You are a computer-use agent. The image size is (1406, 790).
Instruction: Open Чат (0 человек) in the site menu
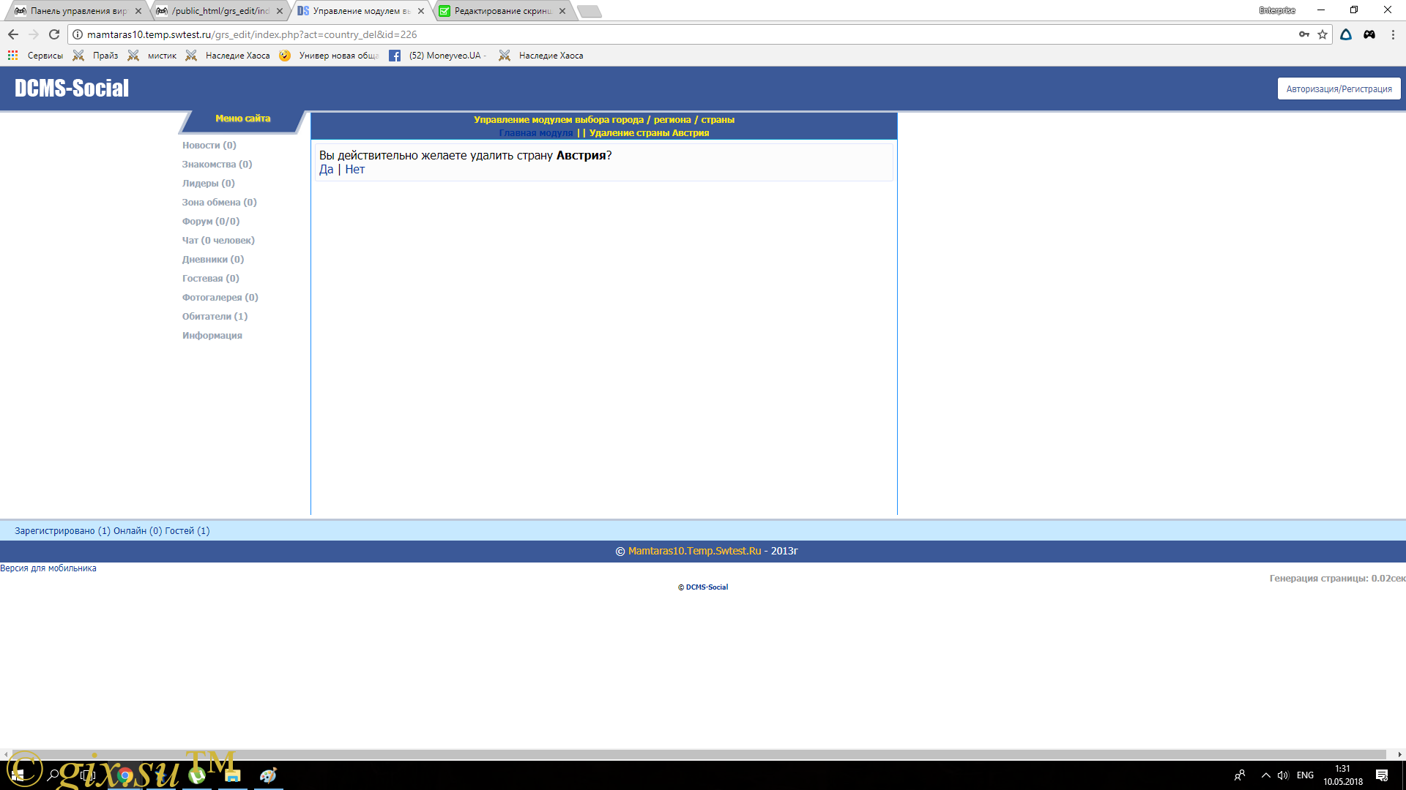[218, 241]
